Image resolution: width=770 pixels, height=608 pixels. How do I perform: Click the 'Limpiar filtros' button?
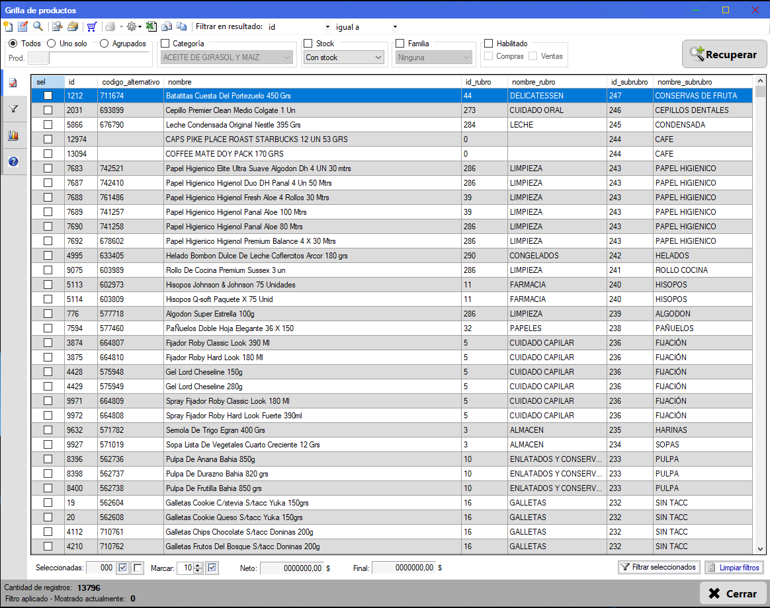(734, 567)
